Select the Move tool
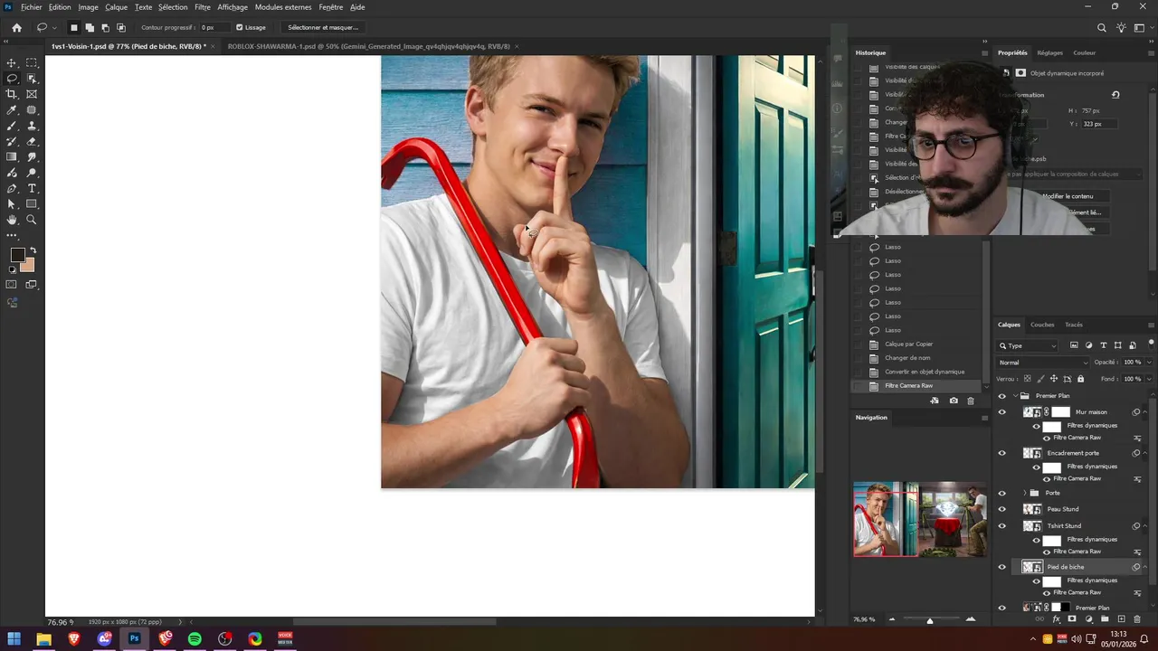This screenshot has height=651, width=1158. click(12, 63)
